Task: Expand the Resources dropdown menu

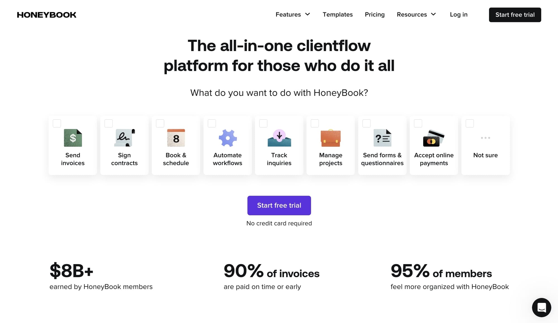Action: [416, 15]
